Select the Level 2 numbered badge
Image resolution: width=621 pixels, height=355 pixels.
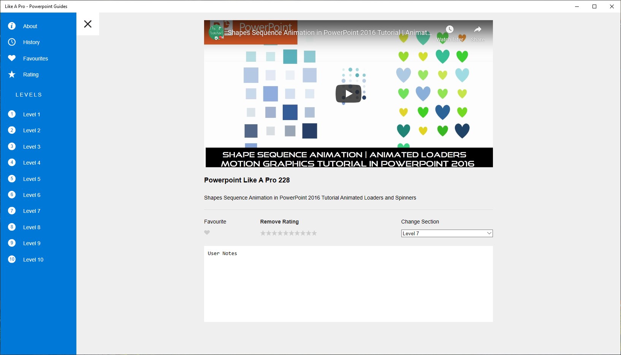click(12, 130)
